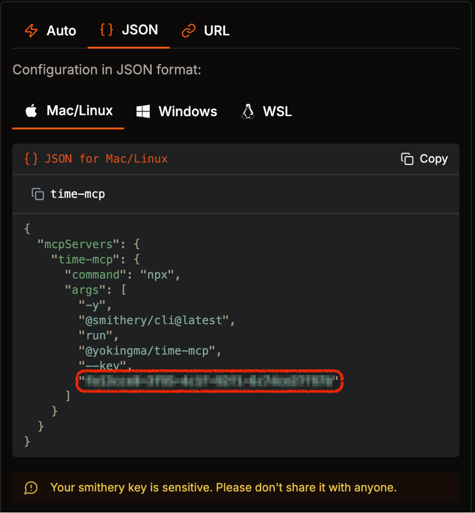The height and width of the screenshot is (513, 475).
Task: Click the Apple logo icon
Action: point(31,111)
